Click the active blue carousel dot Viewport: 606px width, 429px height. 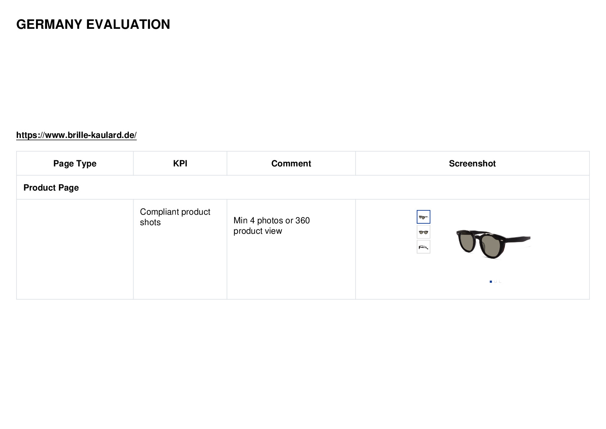click(x=491, y=282)
